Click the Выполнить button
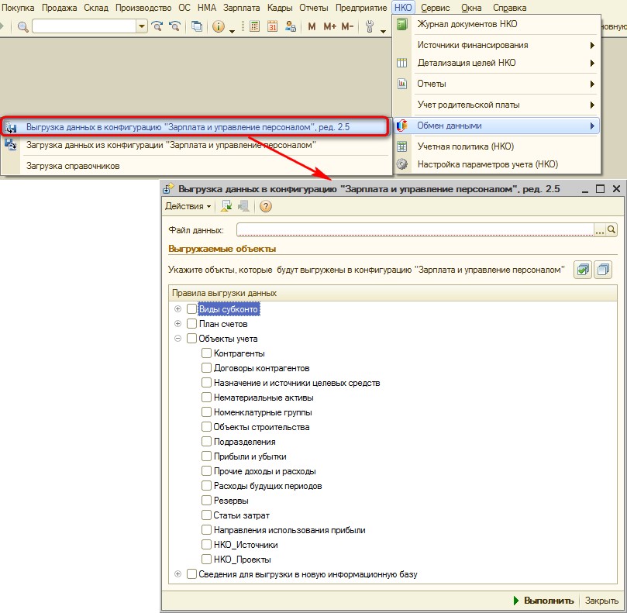This screenshot has width=627, height=613. point(544,600)
